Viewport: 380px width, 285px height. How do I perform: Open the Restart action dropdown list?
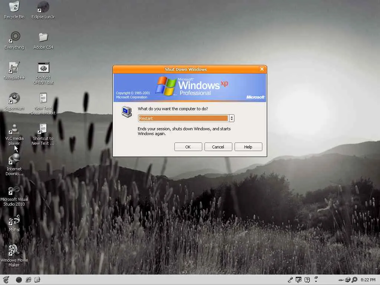click(x=186, y=118)
